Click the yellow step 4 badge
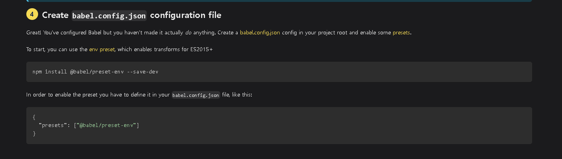562x159 pixels. pyautogui.click(x=32, y=15)
